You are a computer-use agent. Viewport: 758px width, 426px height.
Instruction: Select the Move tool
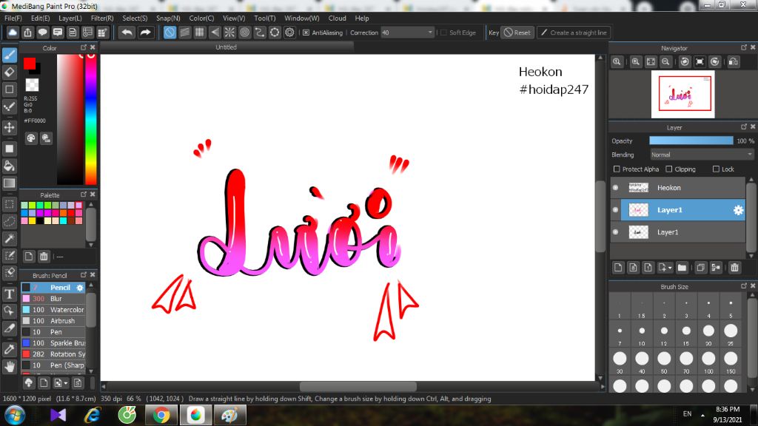coord(9,127)
